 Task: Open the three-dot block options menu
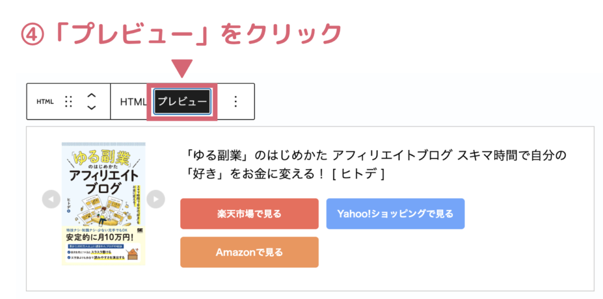point(236,101)
